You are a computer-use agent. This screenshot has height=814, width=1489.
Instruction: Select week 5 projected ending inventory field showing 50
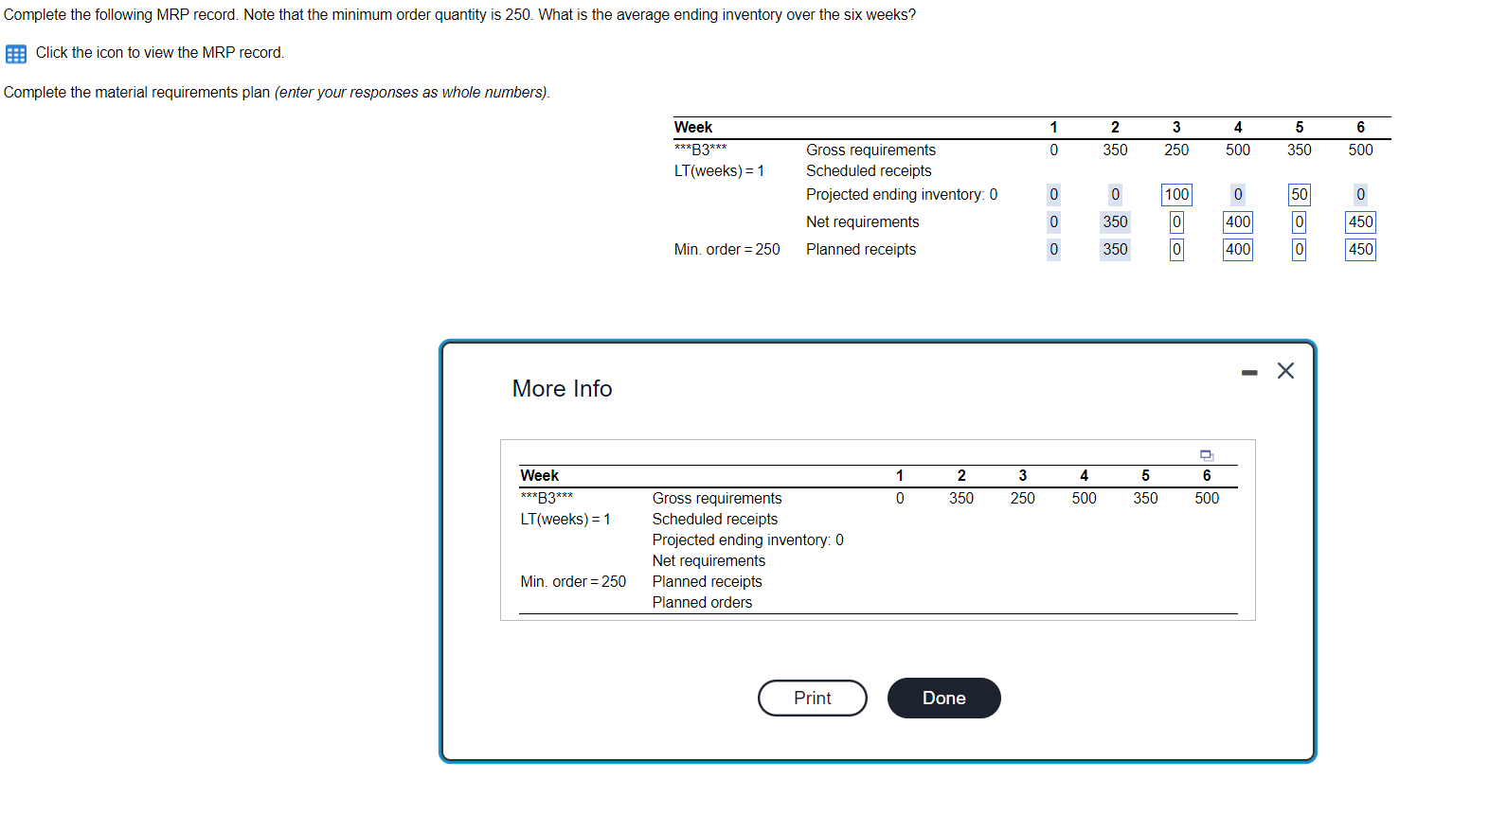tap(1300, 195)
